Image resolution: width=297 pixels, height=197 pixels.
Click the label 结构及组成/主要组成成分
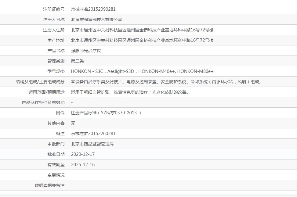pyautogui.click(x=40, y=82)
